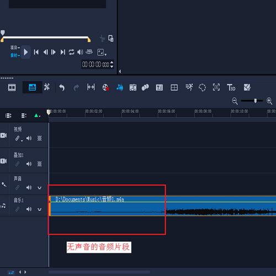This screenshot has width=276, height=276.
Task: Open the green marker dropdown
Action: pos(38,116)
